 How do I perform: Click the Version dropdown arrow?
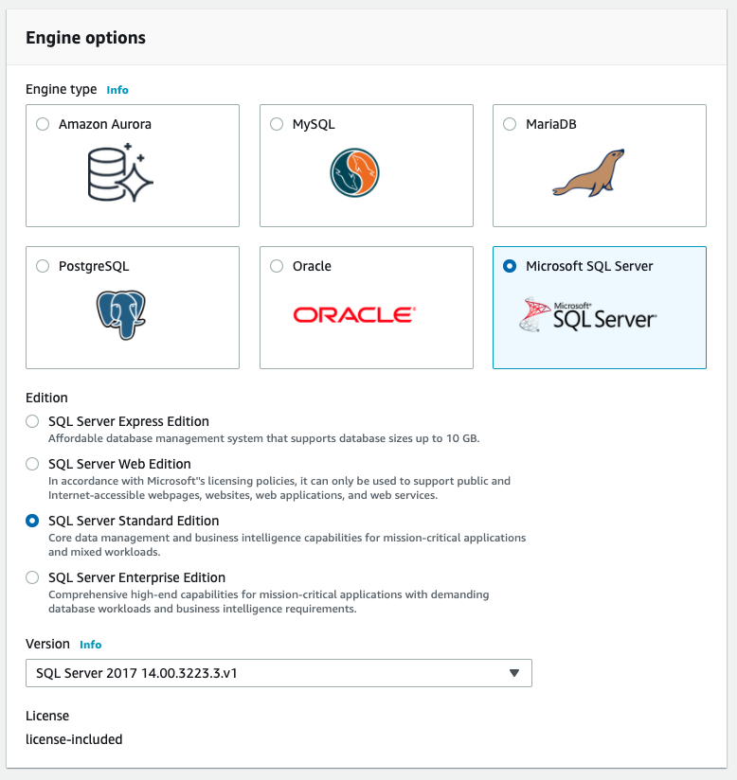(514, 673)
